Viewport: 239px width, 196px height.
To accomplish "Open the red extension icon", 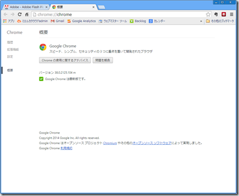I will pos(224,14).
